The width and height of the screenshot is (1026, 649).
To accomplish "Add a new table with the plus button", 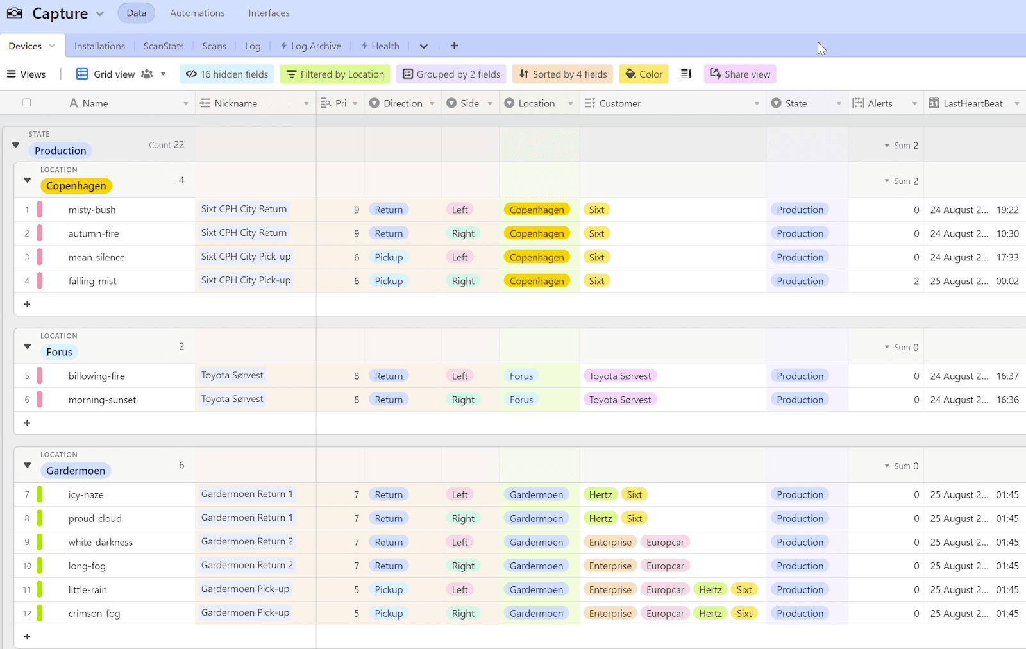I will [454, 46].
